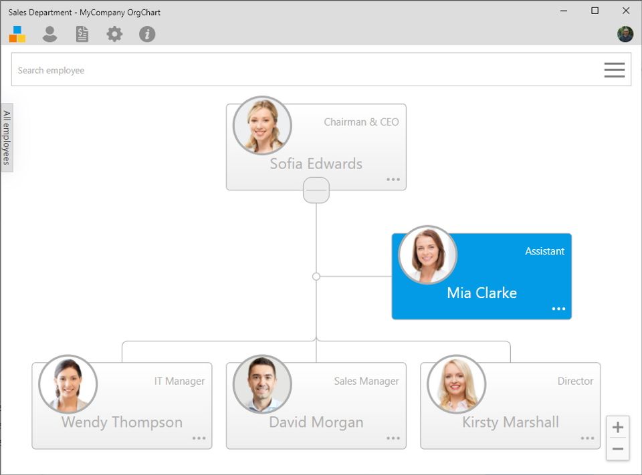The width and height of the screenshot is (642, 475).
Task: Click Mia Clarke photo
Action: tap(428, 255)
